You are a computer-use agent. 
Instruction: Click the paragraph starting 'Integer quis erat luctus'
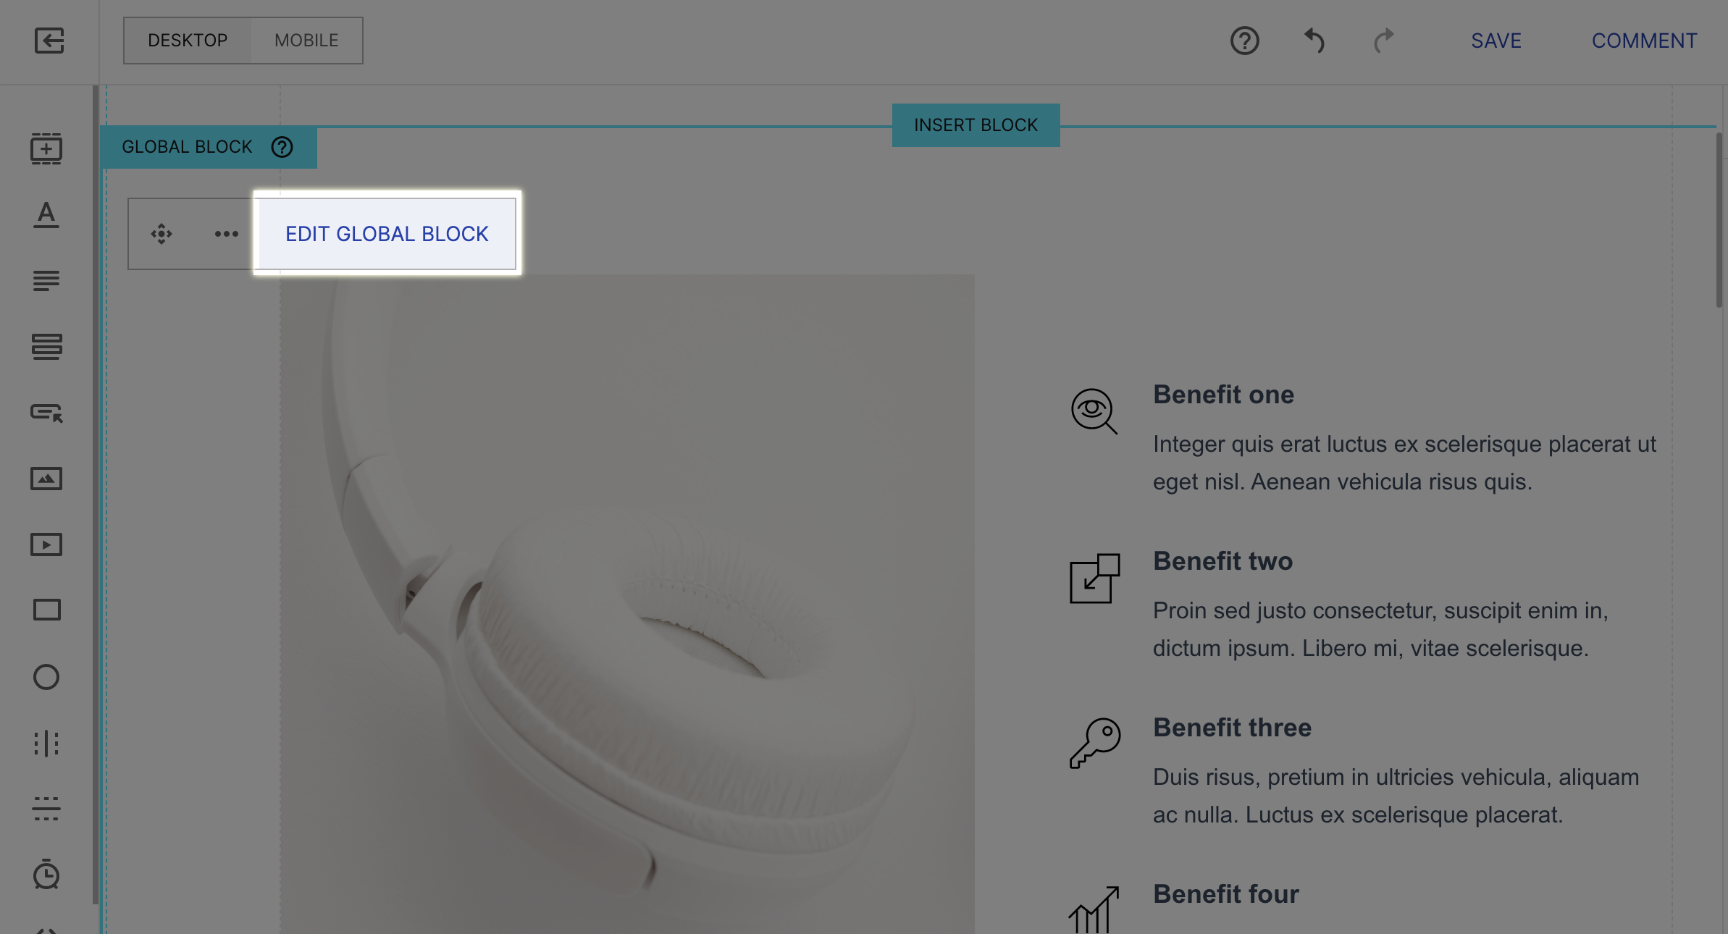coord(1404,463)
